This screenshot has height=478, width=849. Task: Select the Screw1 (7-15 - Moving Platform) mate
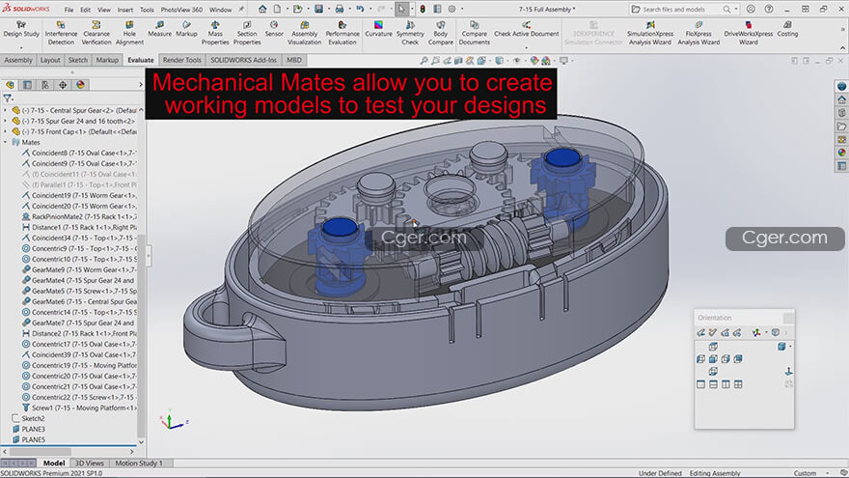78,408
